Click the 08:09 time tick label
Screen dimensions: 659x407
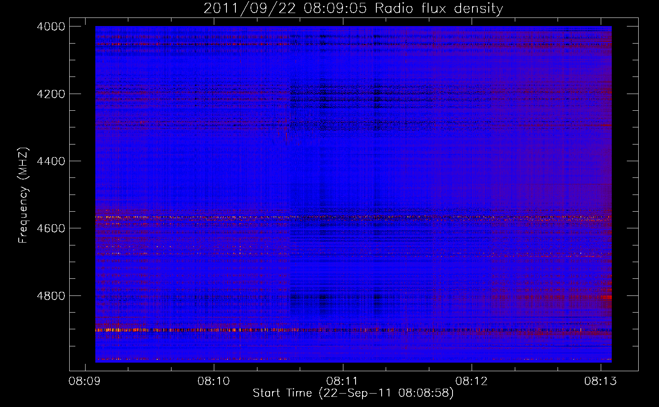point(85,381)
